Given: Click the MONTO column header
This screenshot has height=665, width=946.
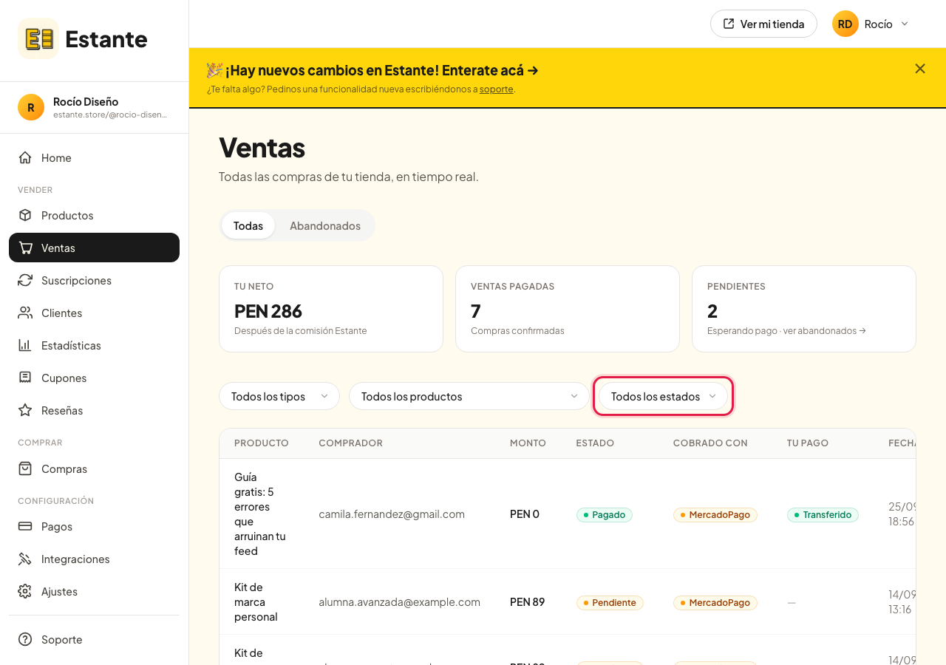Looking at the screenshot, I should 528,443.
